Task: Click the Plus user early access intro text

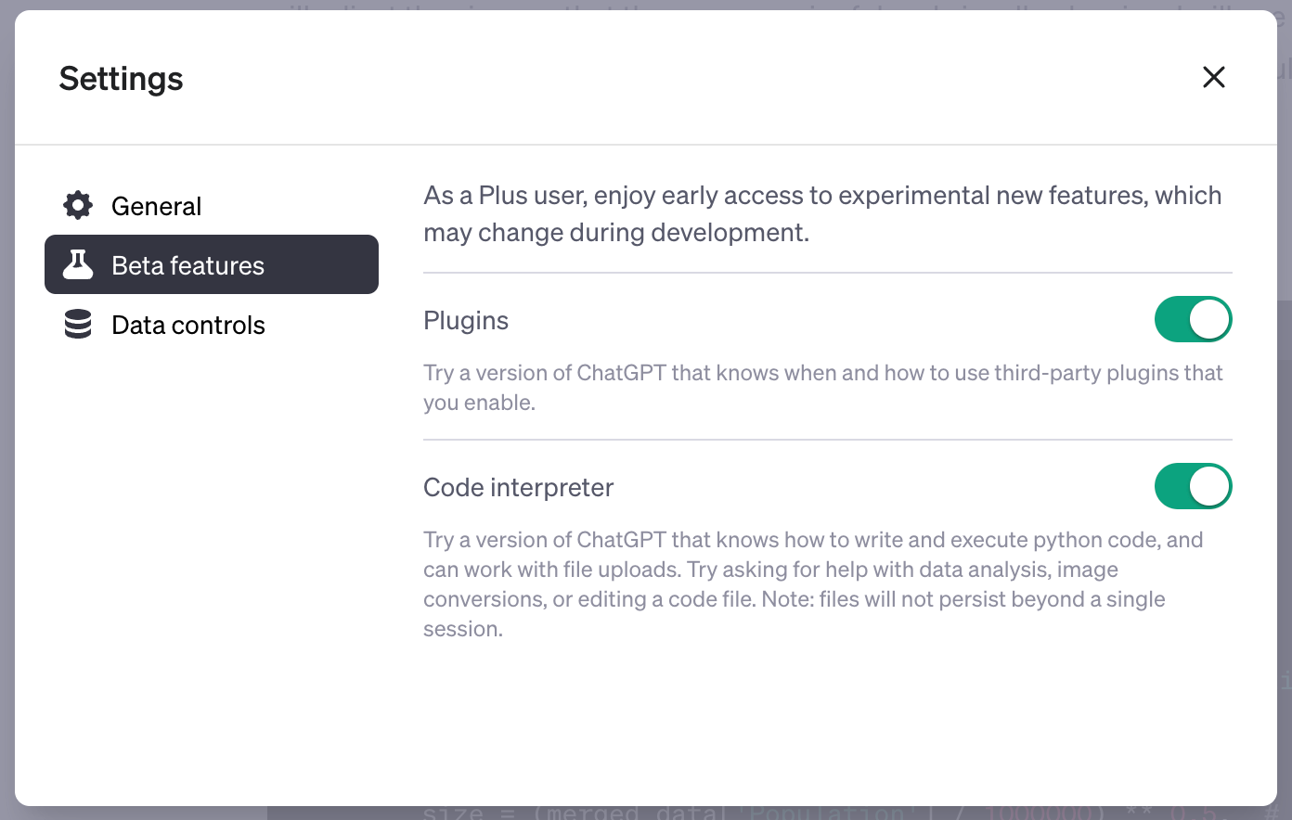Action: click(822, 214)
